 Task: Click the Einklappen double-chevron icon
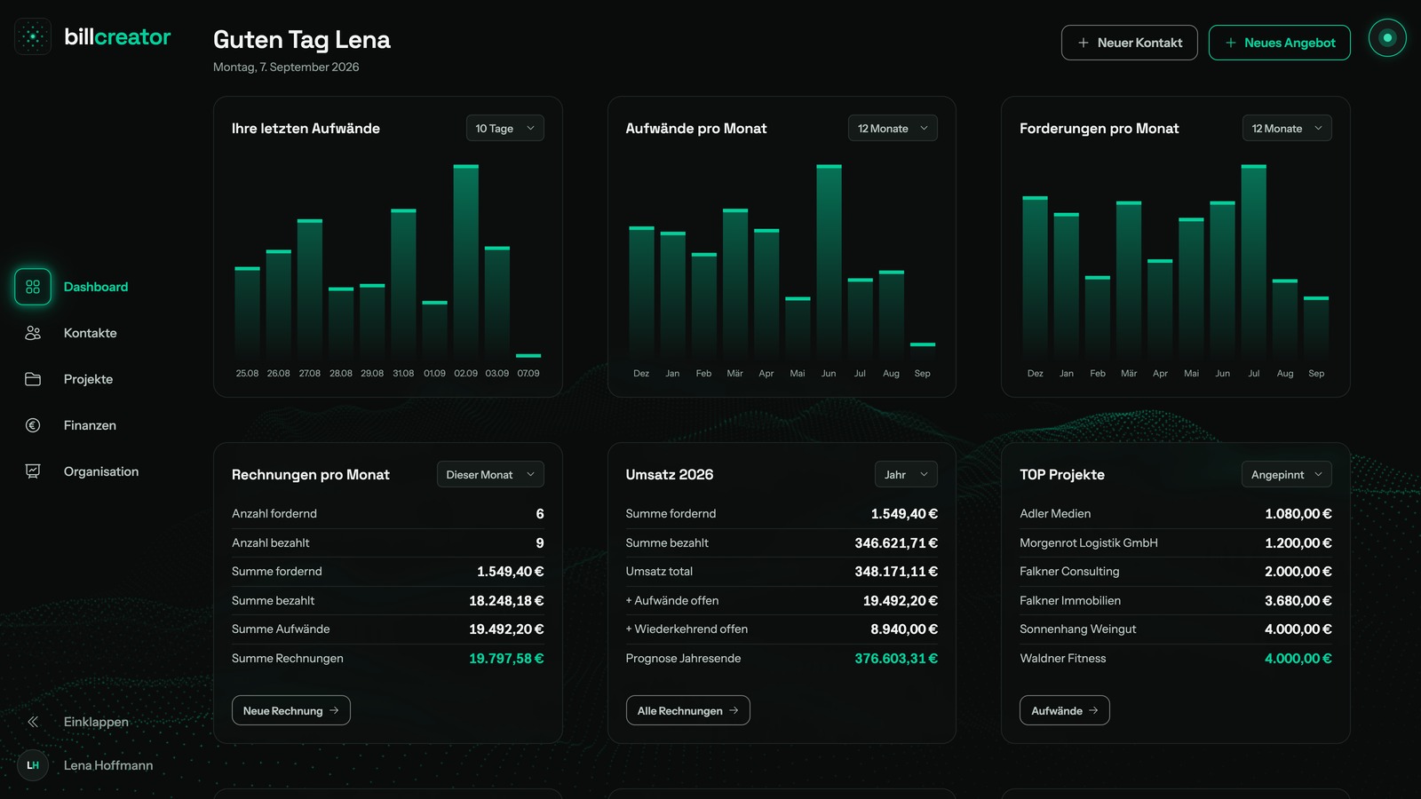(x=33, y=722)
